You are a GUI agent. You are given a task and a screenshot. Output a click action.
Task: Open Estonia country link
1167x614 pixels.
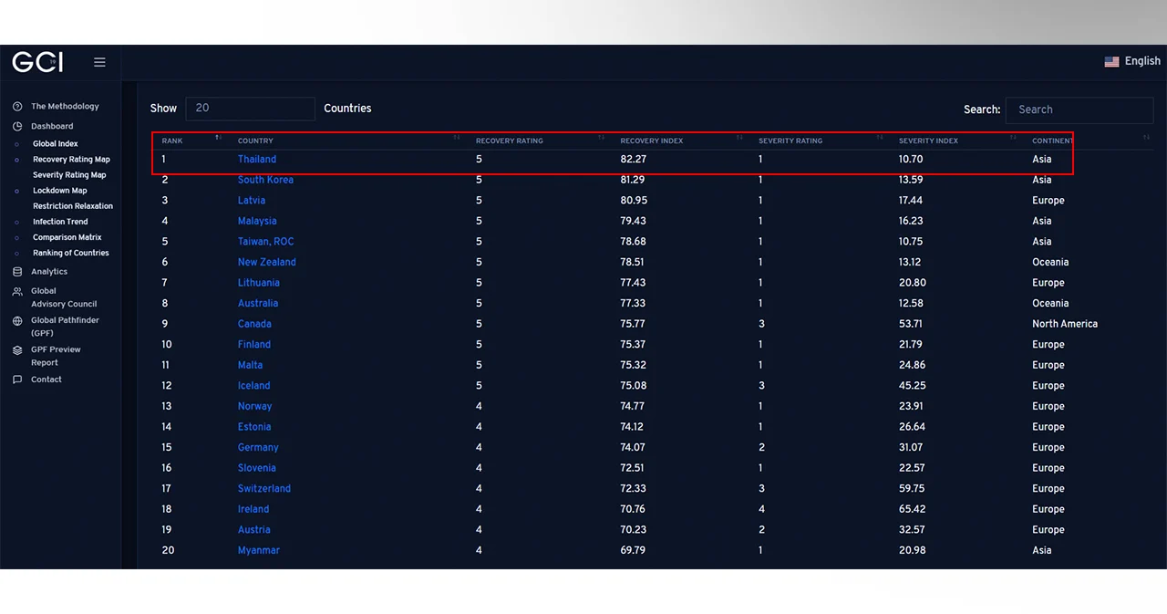pos(254,427)
